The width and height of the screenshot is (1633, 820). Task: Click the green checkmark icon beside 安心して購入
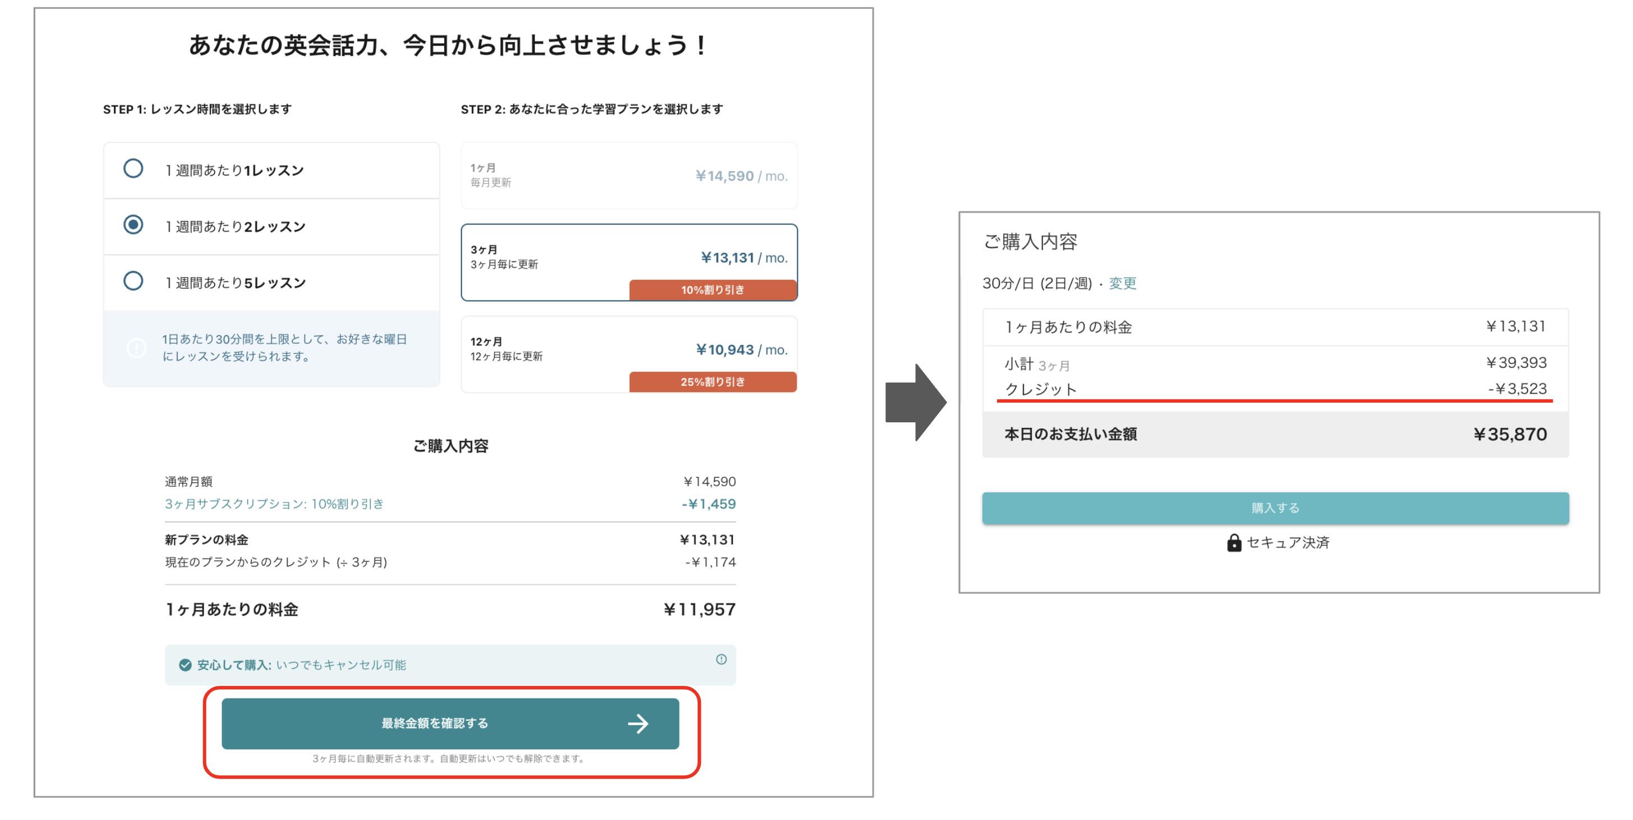185,665
